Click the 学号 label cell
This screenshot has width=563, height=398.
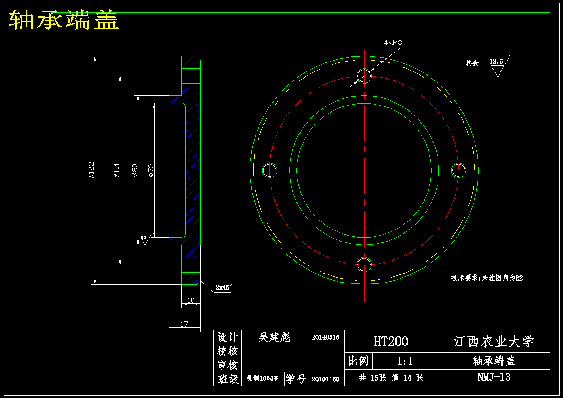tap(296, 379)
